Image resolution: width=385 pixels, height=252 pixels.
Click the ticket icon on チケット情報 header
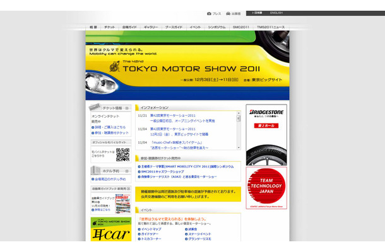[95, 107]
